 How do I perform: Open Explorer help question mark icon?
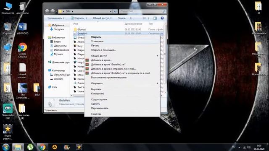point(162,18)
